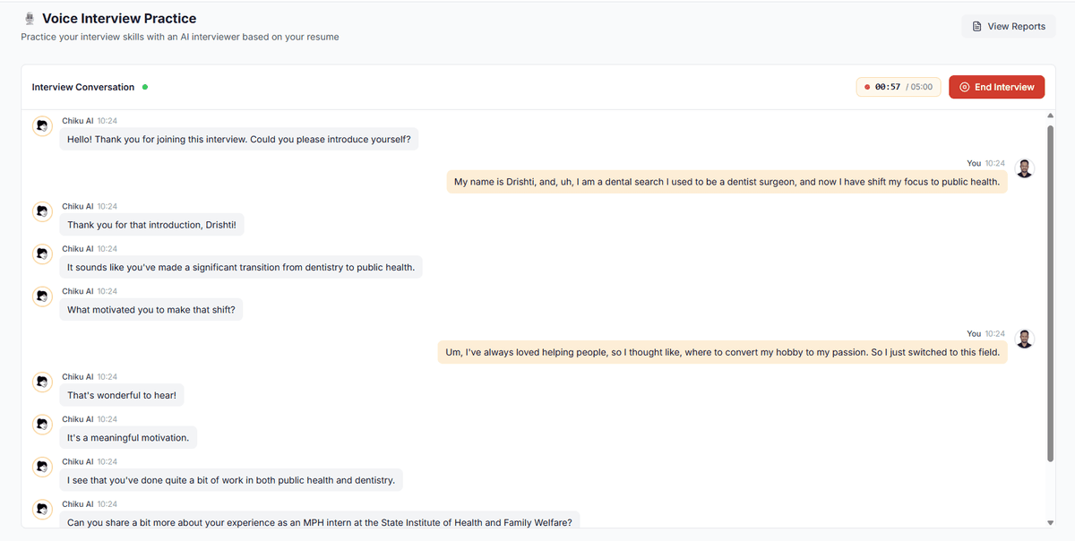Screen dimensions: 1075x541
Task: Toggle the green status indicator beside Interview Conversation
Action: pyautogui.click(x=143, y=87)
